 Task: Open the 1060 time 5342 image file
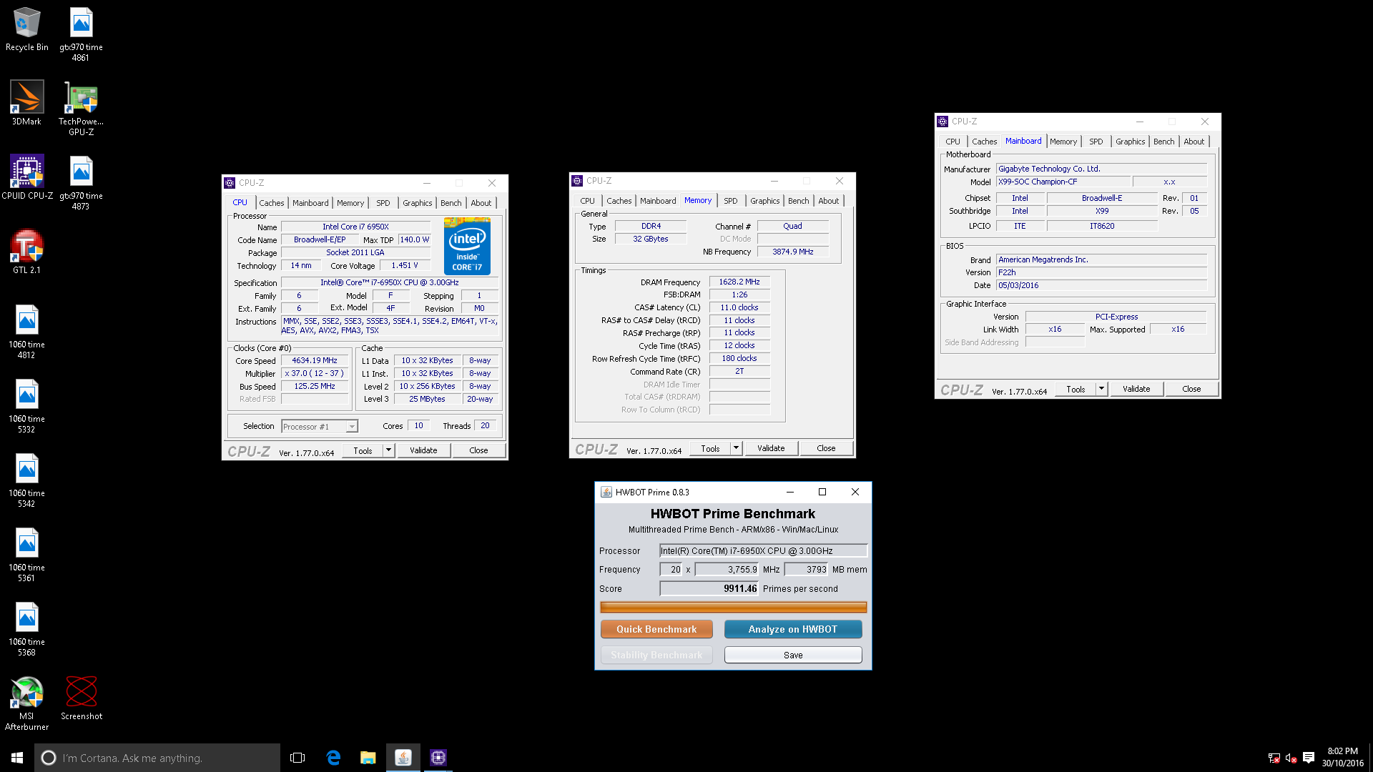pyautogui.click(x=26, y=480)
